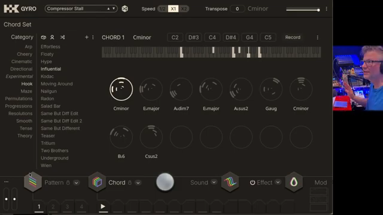Click the D#4 note button

click(230, 37)
